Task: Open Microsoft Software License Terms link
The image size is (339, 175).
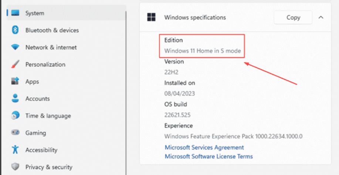Action: tap(209, 156)
